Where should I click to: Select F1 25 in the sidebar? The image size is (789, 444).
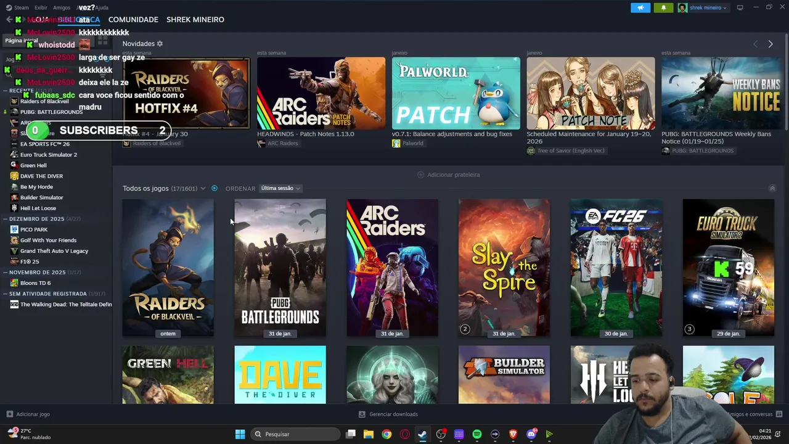[x=29, y=261]
